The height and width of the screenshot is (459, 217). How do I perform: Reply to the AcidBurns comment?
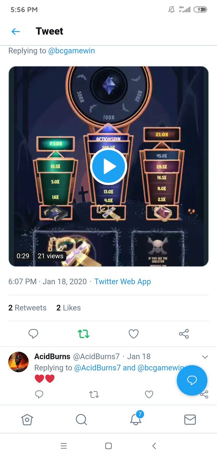[39, 394]
